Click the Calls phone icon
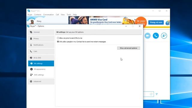The image size is (192, 108). click(x=31, y=51)
